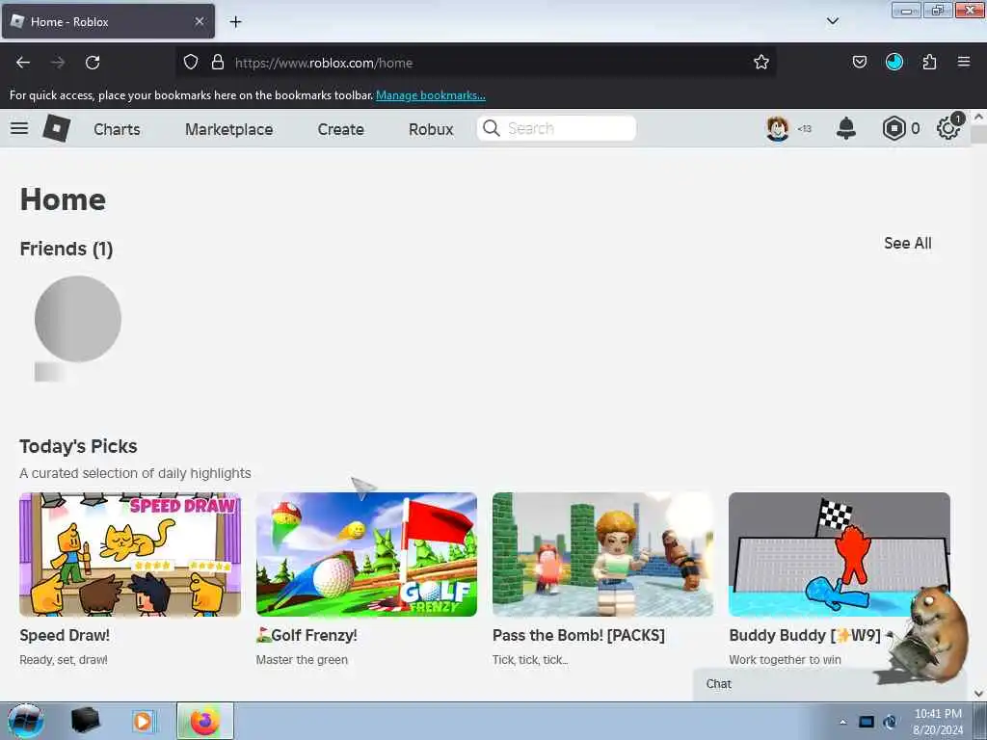Focus the Roblox search field

[x=556, y=128]
